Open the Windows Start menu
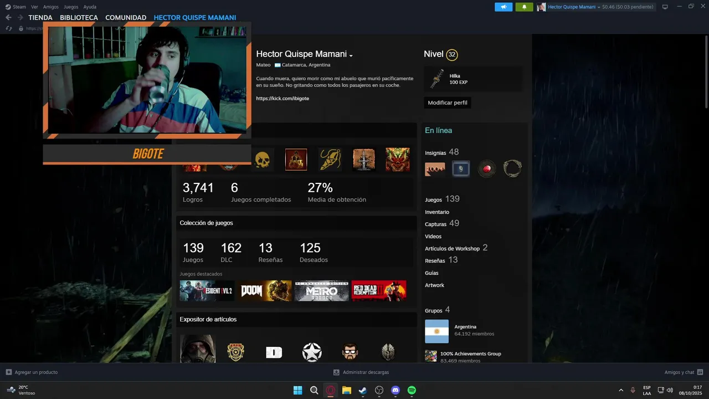This screenshot has height=399, width=709. pos(297,390)
